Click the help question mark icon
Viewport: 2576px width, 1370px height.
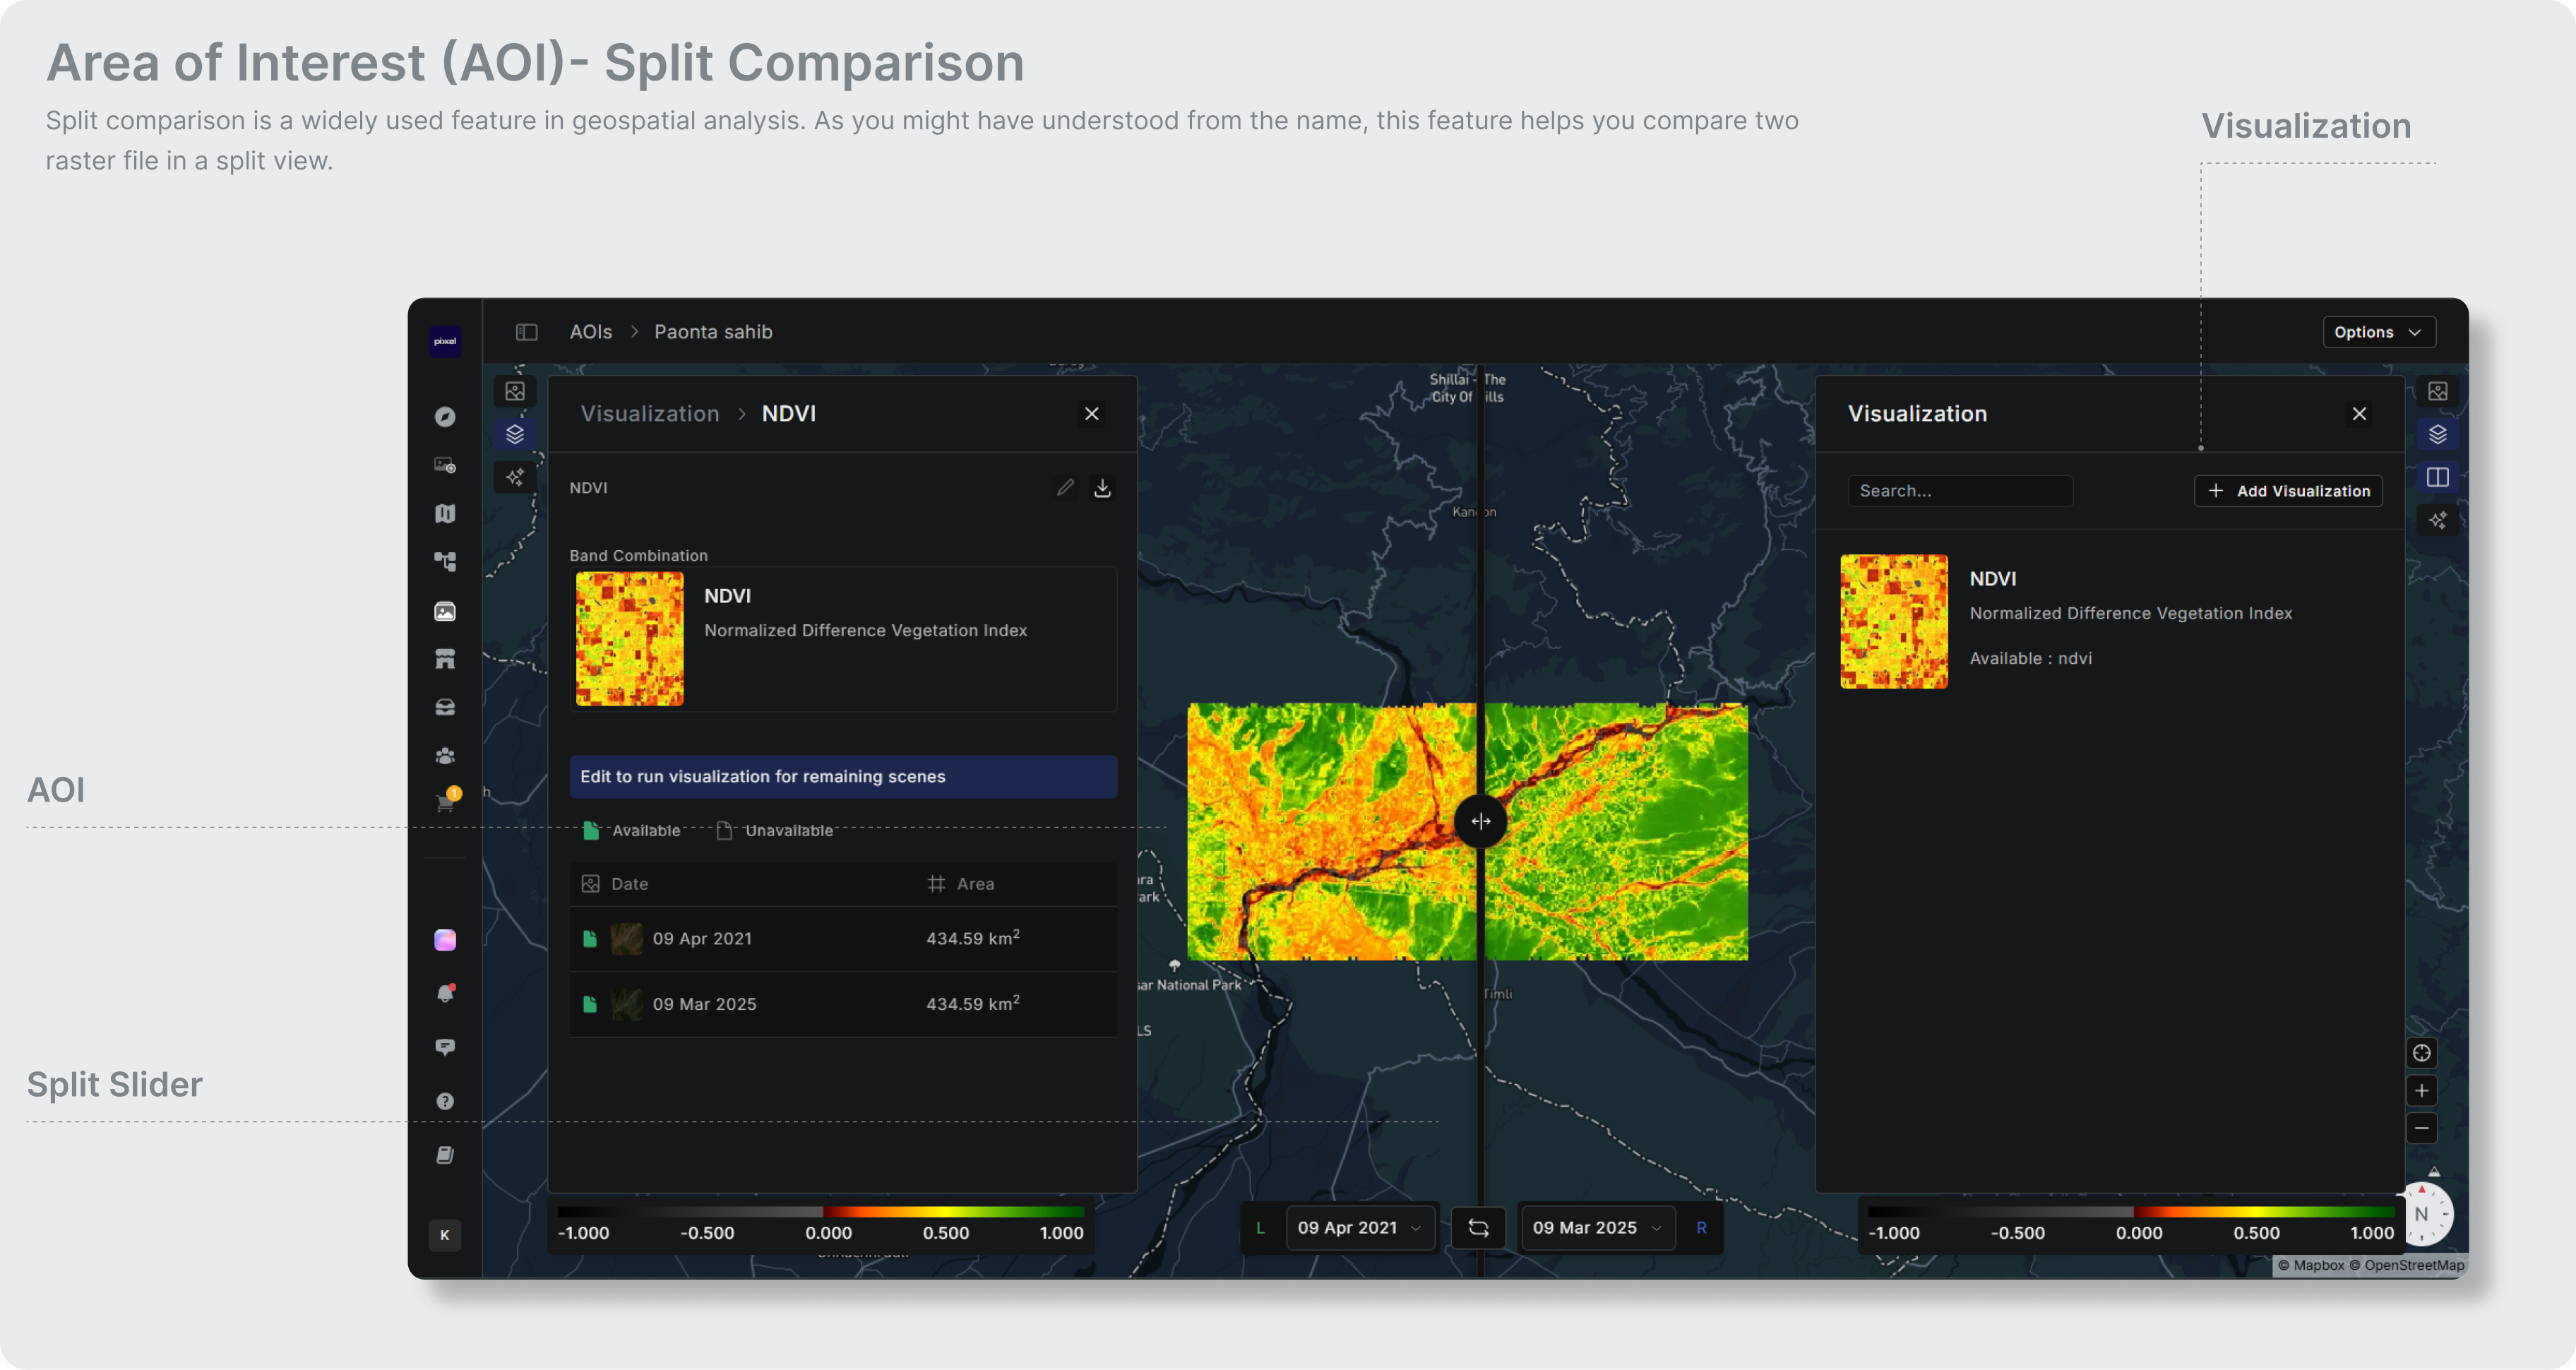click(445, 1101)
